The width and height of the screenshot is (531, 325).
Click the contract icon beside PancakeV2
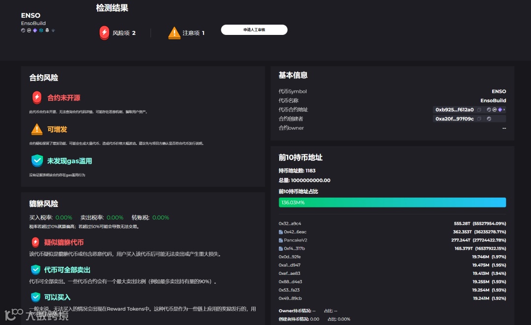point(281,240)
